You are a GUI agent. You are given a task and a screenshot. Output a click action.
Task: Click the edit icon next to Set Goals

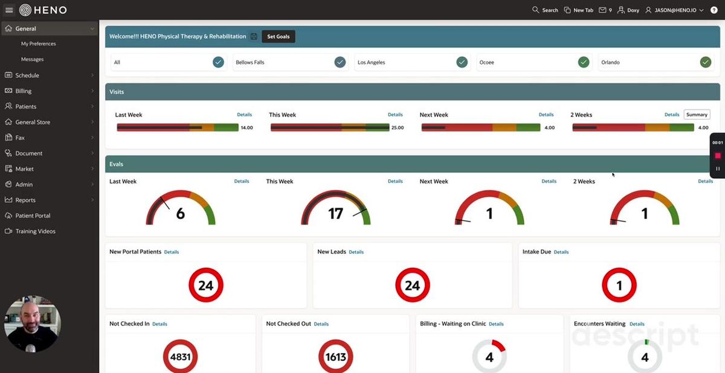pyautogui.click(x=252, y=36)
